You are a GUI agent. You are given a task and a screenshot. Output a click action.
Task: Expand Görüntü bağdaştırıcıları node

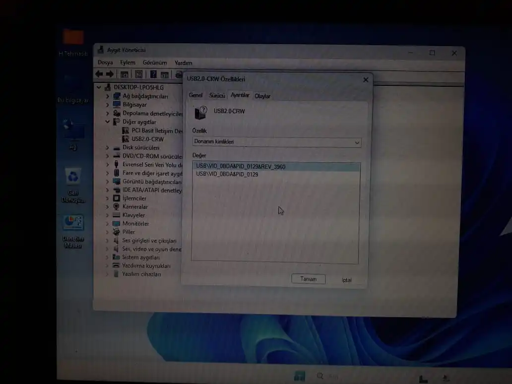tap(108, 182)
